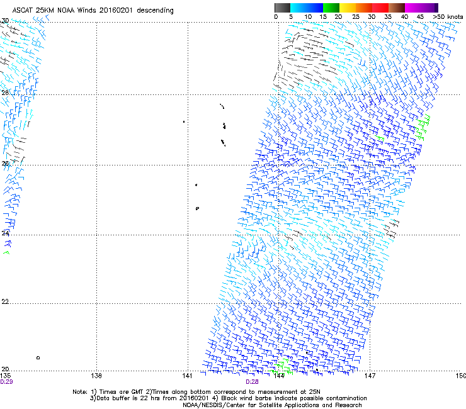The image size is (466, 409).
Task: Click the longitude axis label '138'
Action: (96, 376)
